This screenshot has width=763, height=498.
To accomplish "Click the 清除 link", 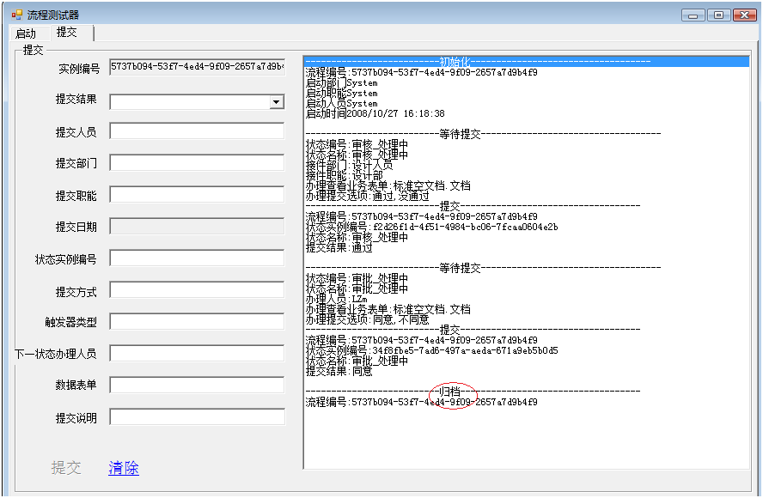I will click(123, 468).
